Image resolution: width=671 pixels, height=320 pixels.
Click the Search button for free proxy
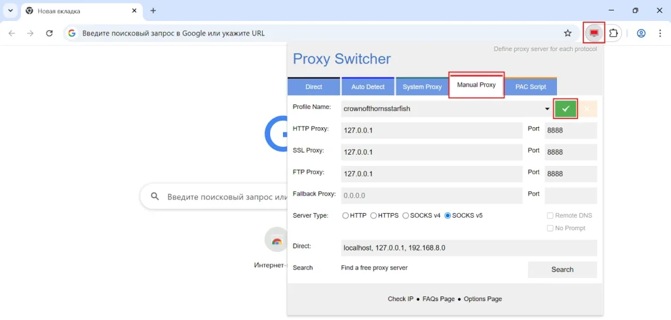tap(562, 270)
